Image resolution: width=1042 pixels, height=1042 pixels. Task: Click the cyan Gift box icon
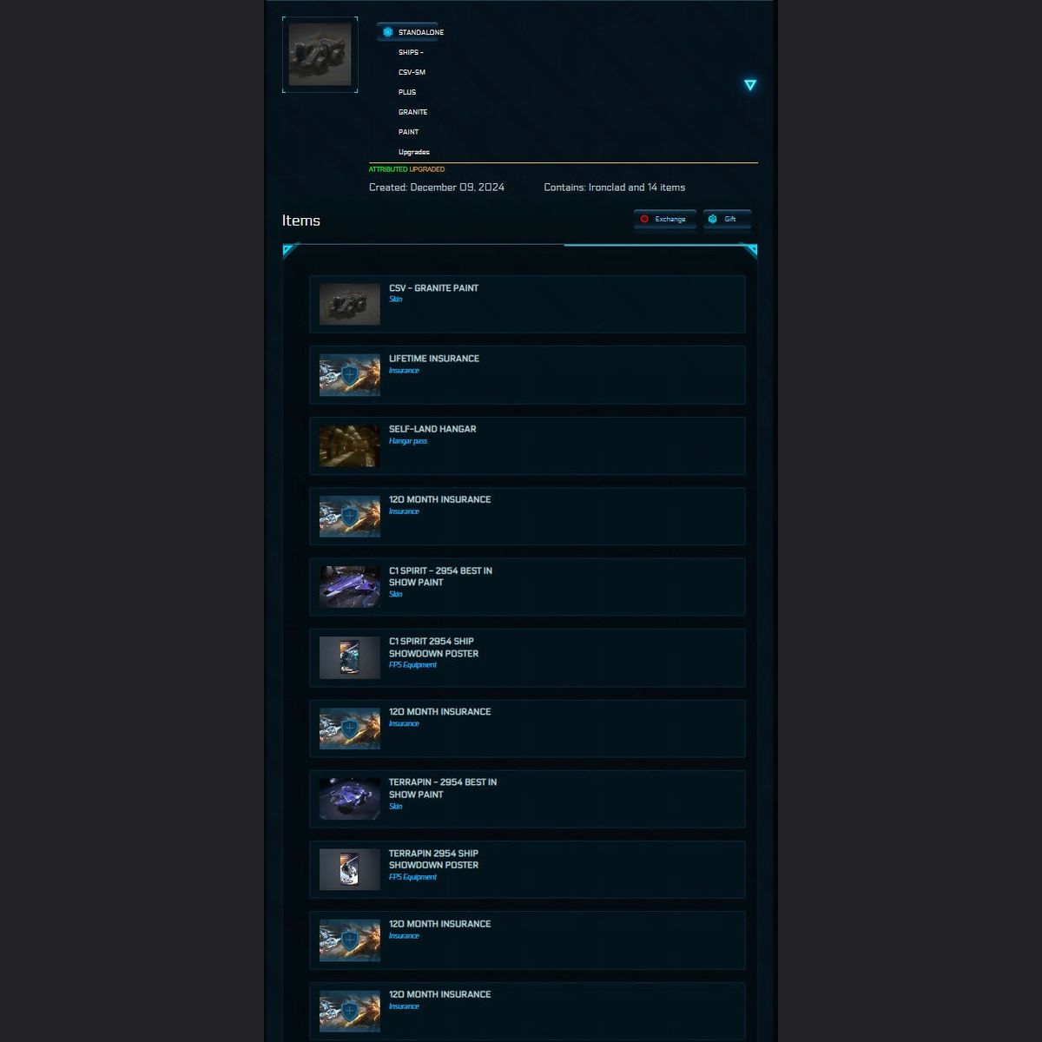pos(713,219)
